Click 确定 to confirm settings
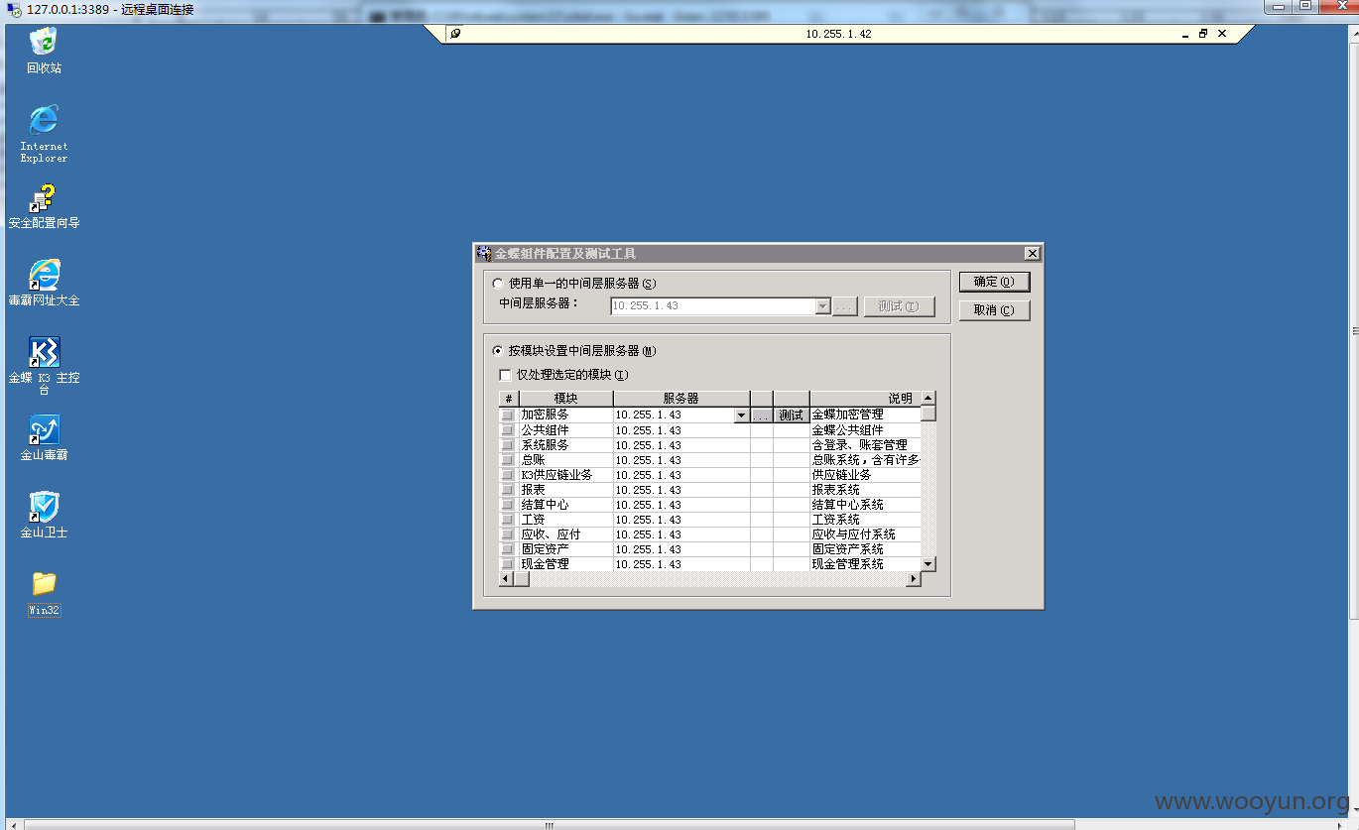 [994, 283]
